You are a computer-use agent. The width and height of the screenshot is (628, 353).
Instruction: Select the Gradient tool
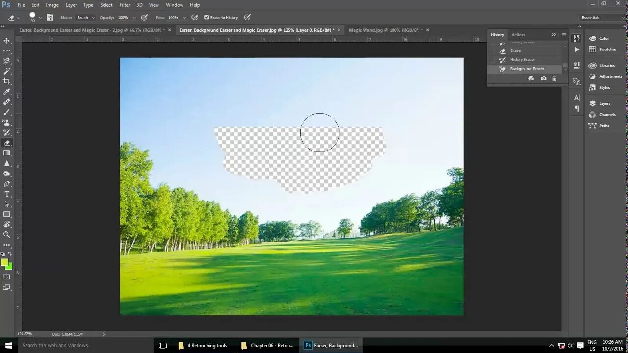pos(7,153)
